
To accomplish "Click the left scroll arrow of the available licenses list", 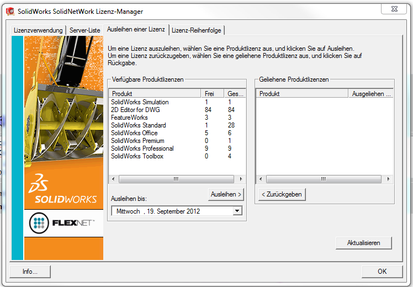I will click(x=114, y=179).
